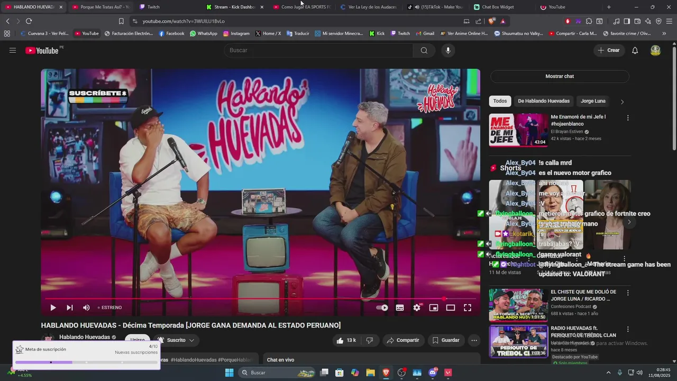The image size is (677, 381).
Task: Open the YouTube guide hamburger menu
Action: (x=13, y=50)
